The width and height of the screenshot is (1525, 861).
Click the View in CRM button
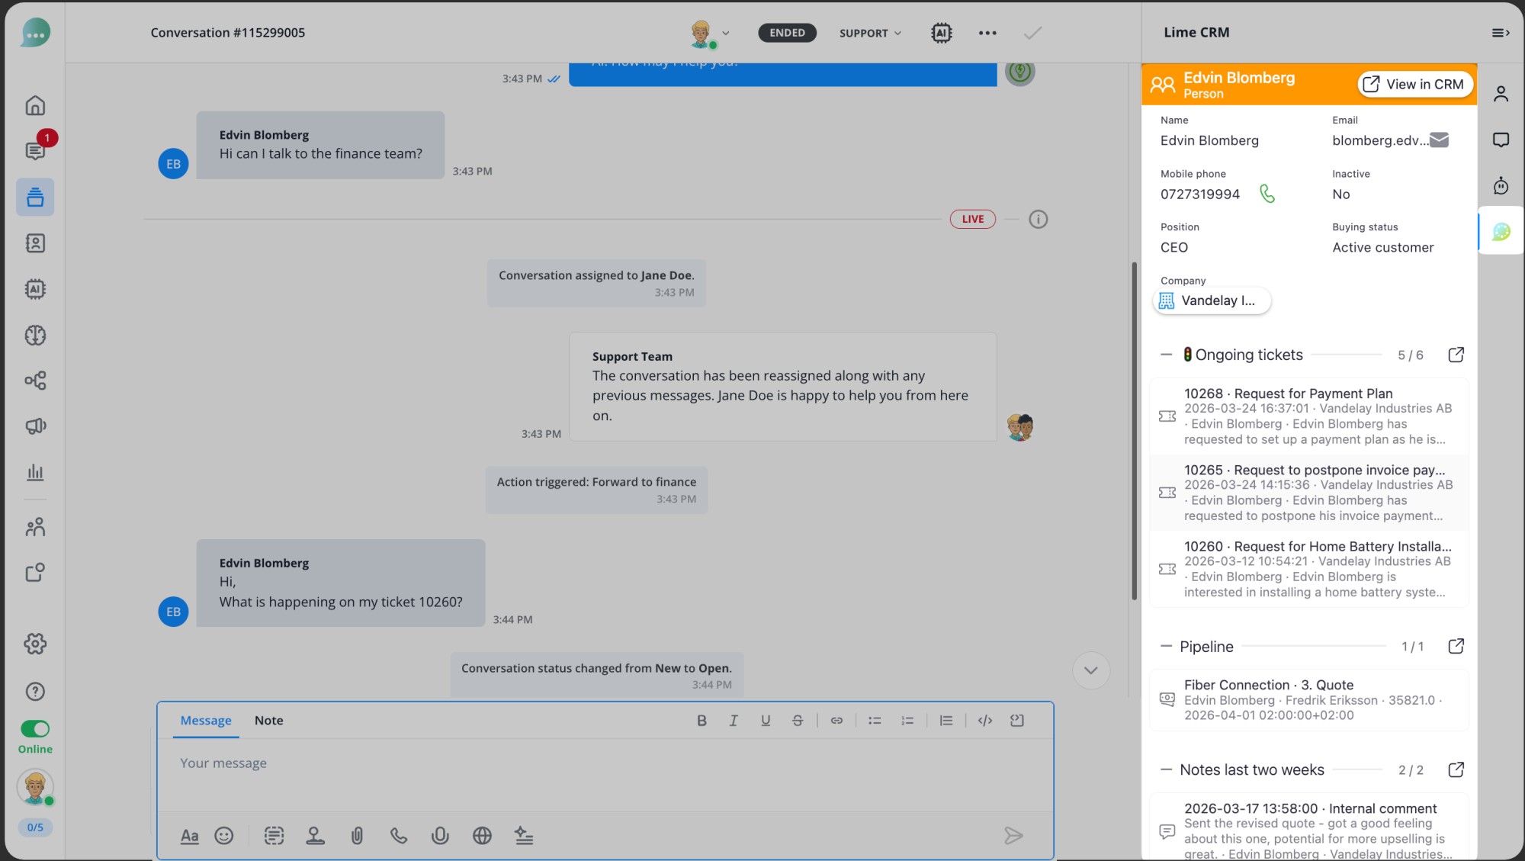point(1414,84)
